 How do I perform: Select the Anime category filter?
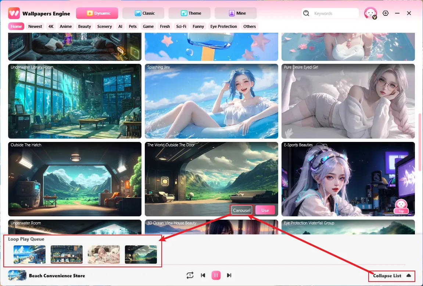click(66, 26)
